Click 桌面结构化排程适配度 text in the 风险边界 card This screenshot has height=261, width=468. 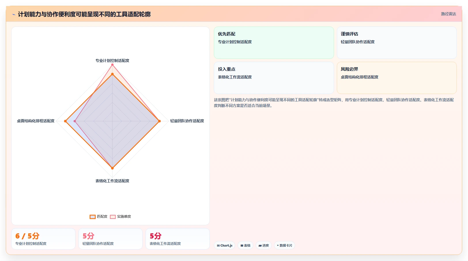(x=359, y=77)
